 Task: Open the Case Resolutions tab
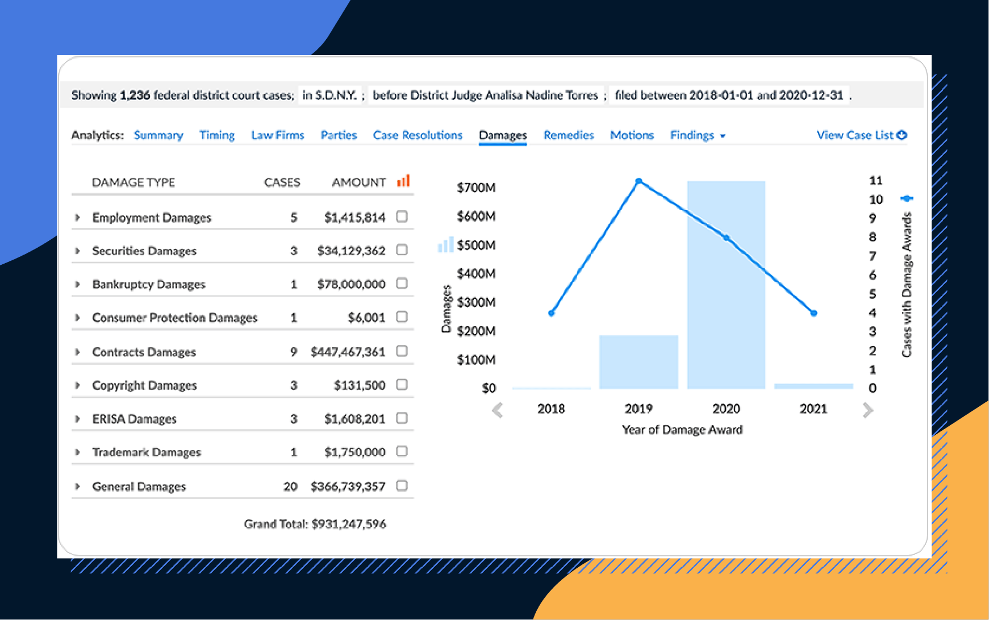(418, 135)
